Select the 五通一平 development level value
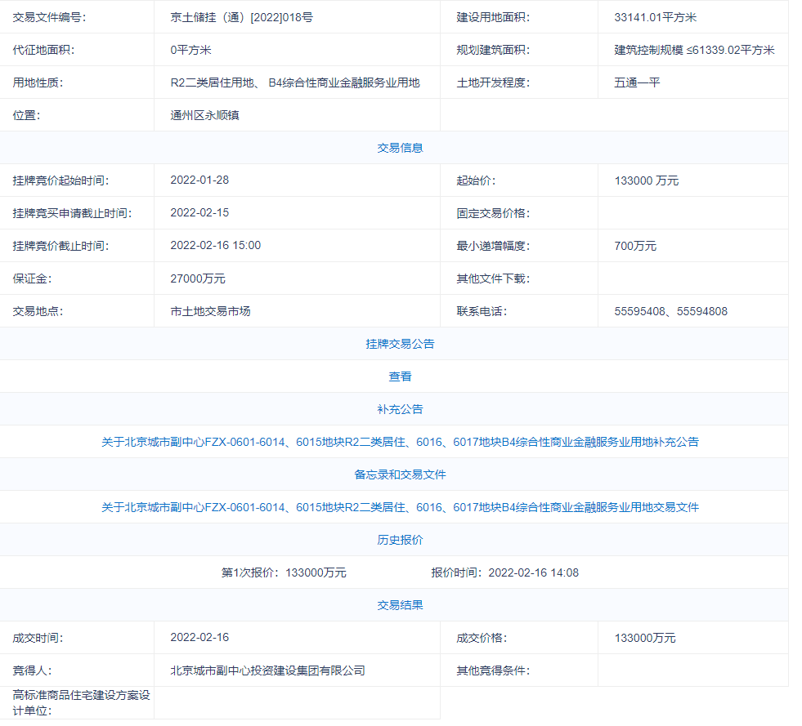The image size is (802, 726). (x=637, y=82)
